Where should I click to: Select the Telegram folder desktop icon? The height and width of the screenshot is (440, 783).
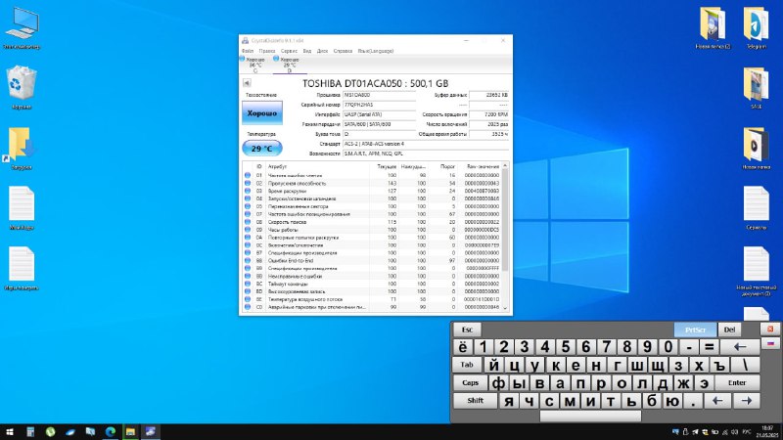(x=756, y=27)
